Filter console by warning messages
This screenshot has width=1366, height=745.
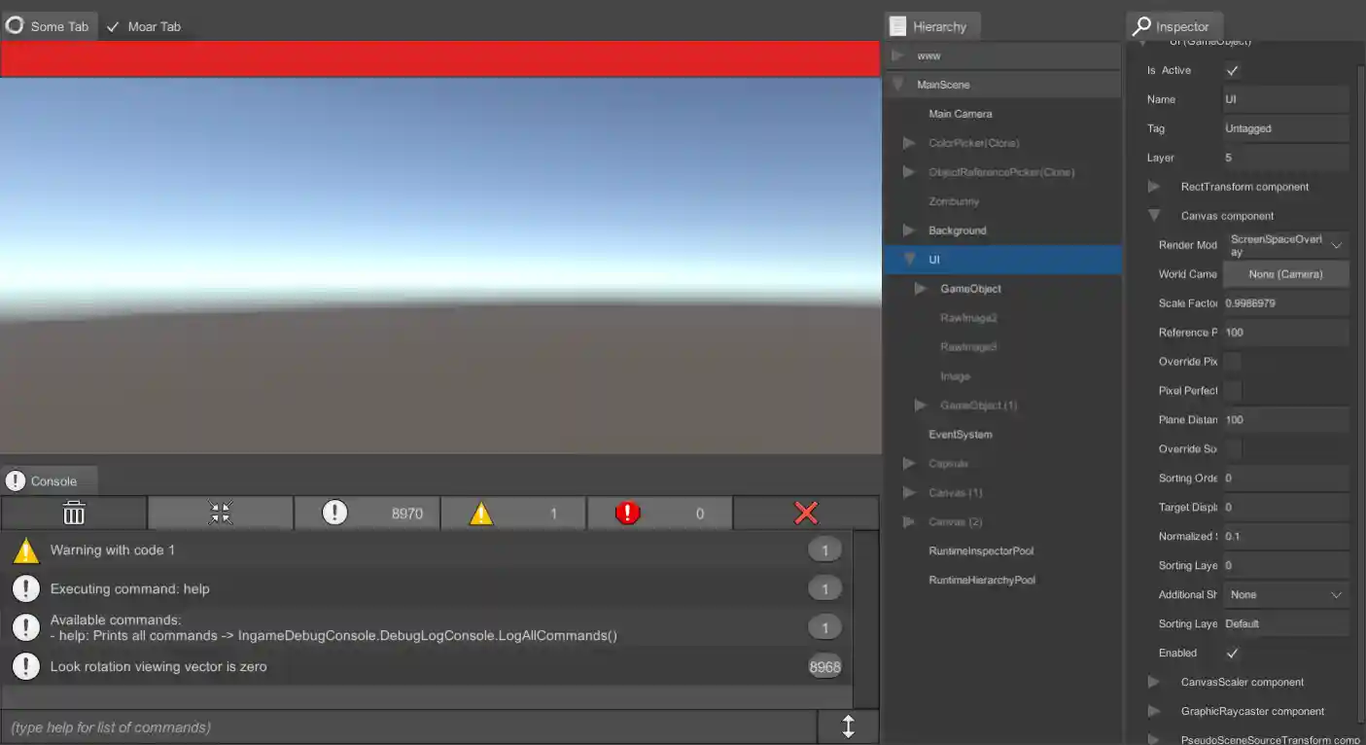[x=513, y=513]
